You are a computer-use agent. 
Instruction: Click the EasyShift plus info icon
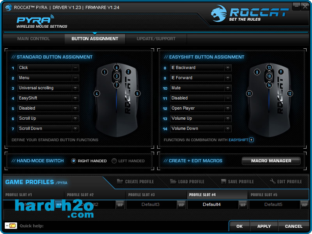[252, 140]
